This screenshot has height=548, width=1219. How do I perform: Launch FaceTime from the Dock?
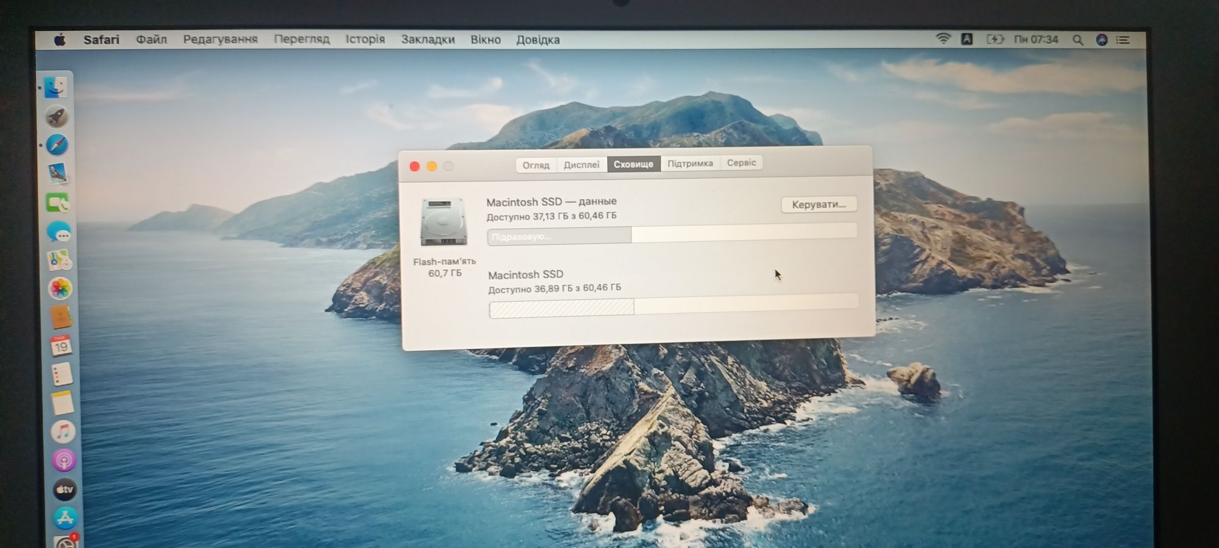[58, 202]
